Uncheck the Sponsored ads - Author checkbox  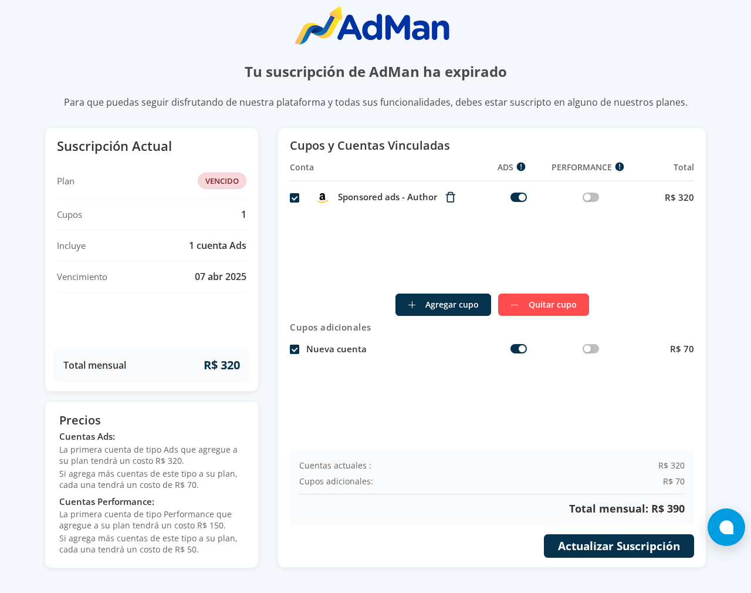click(295, 198)
